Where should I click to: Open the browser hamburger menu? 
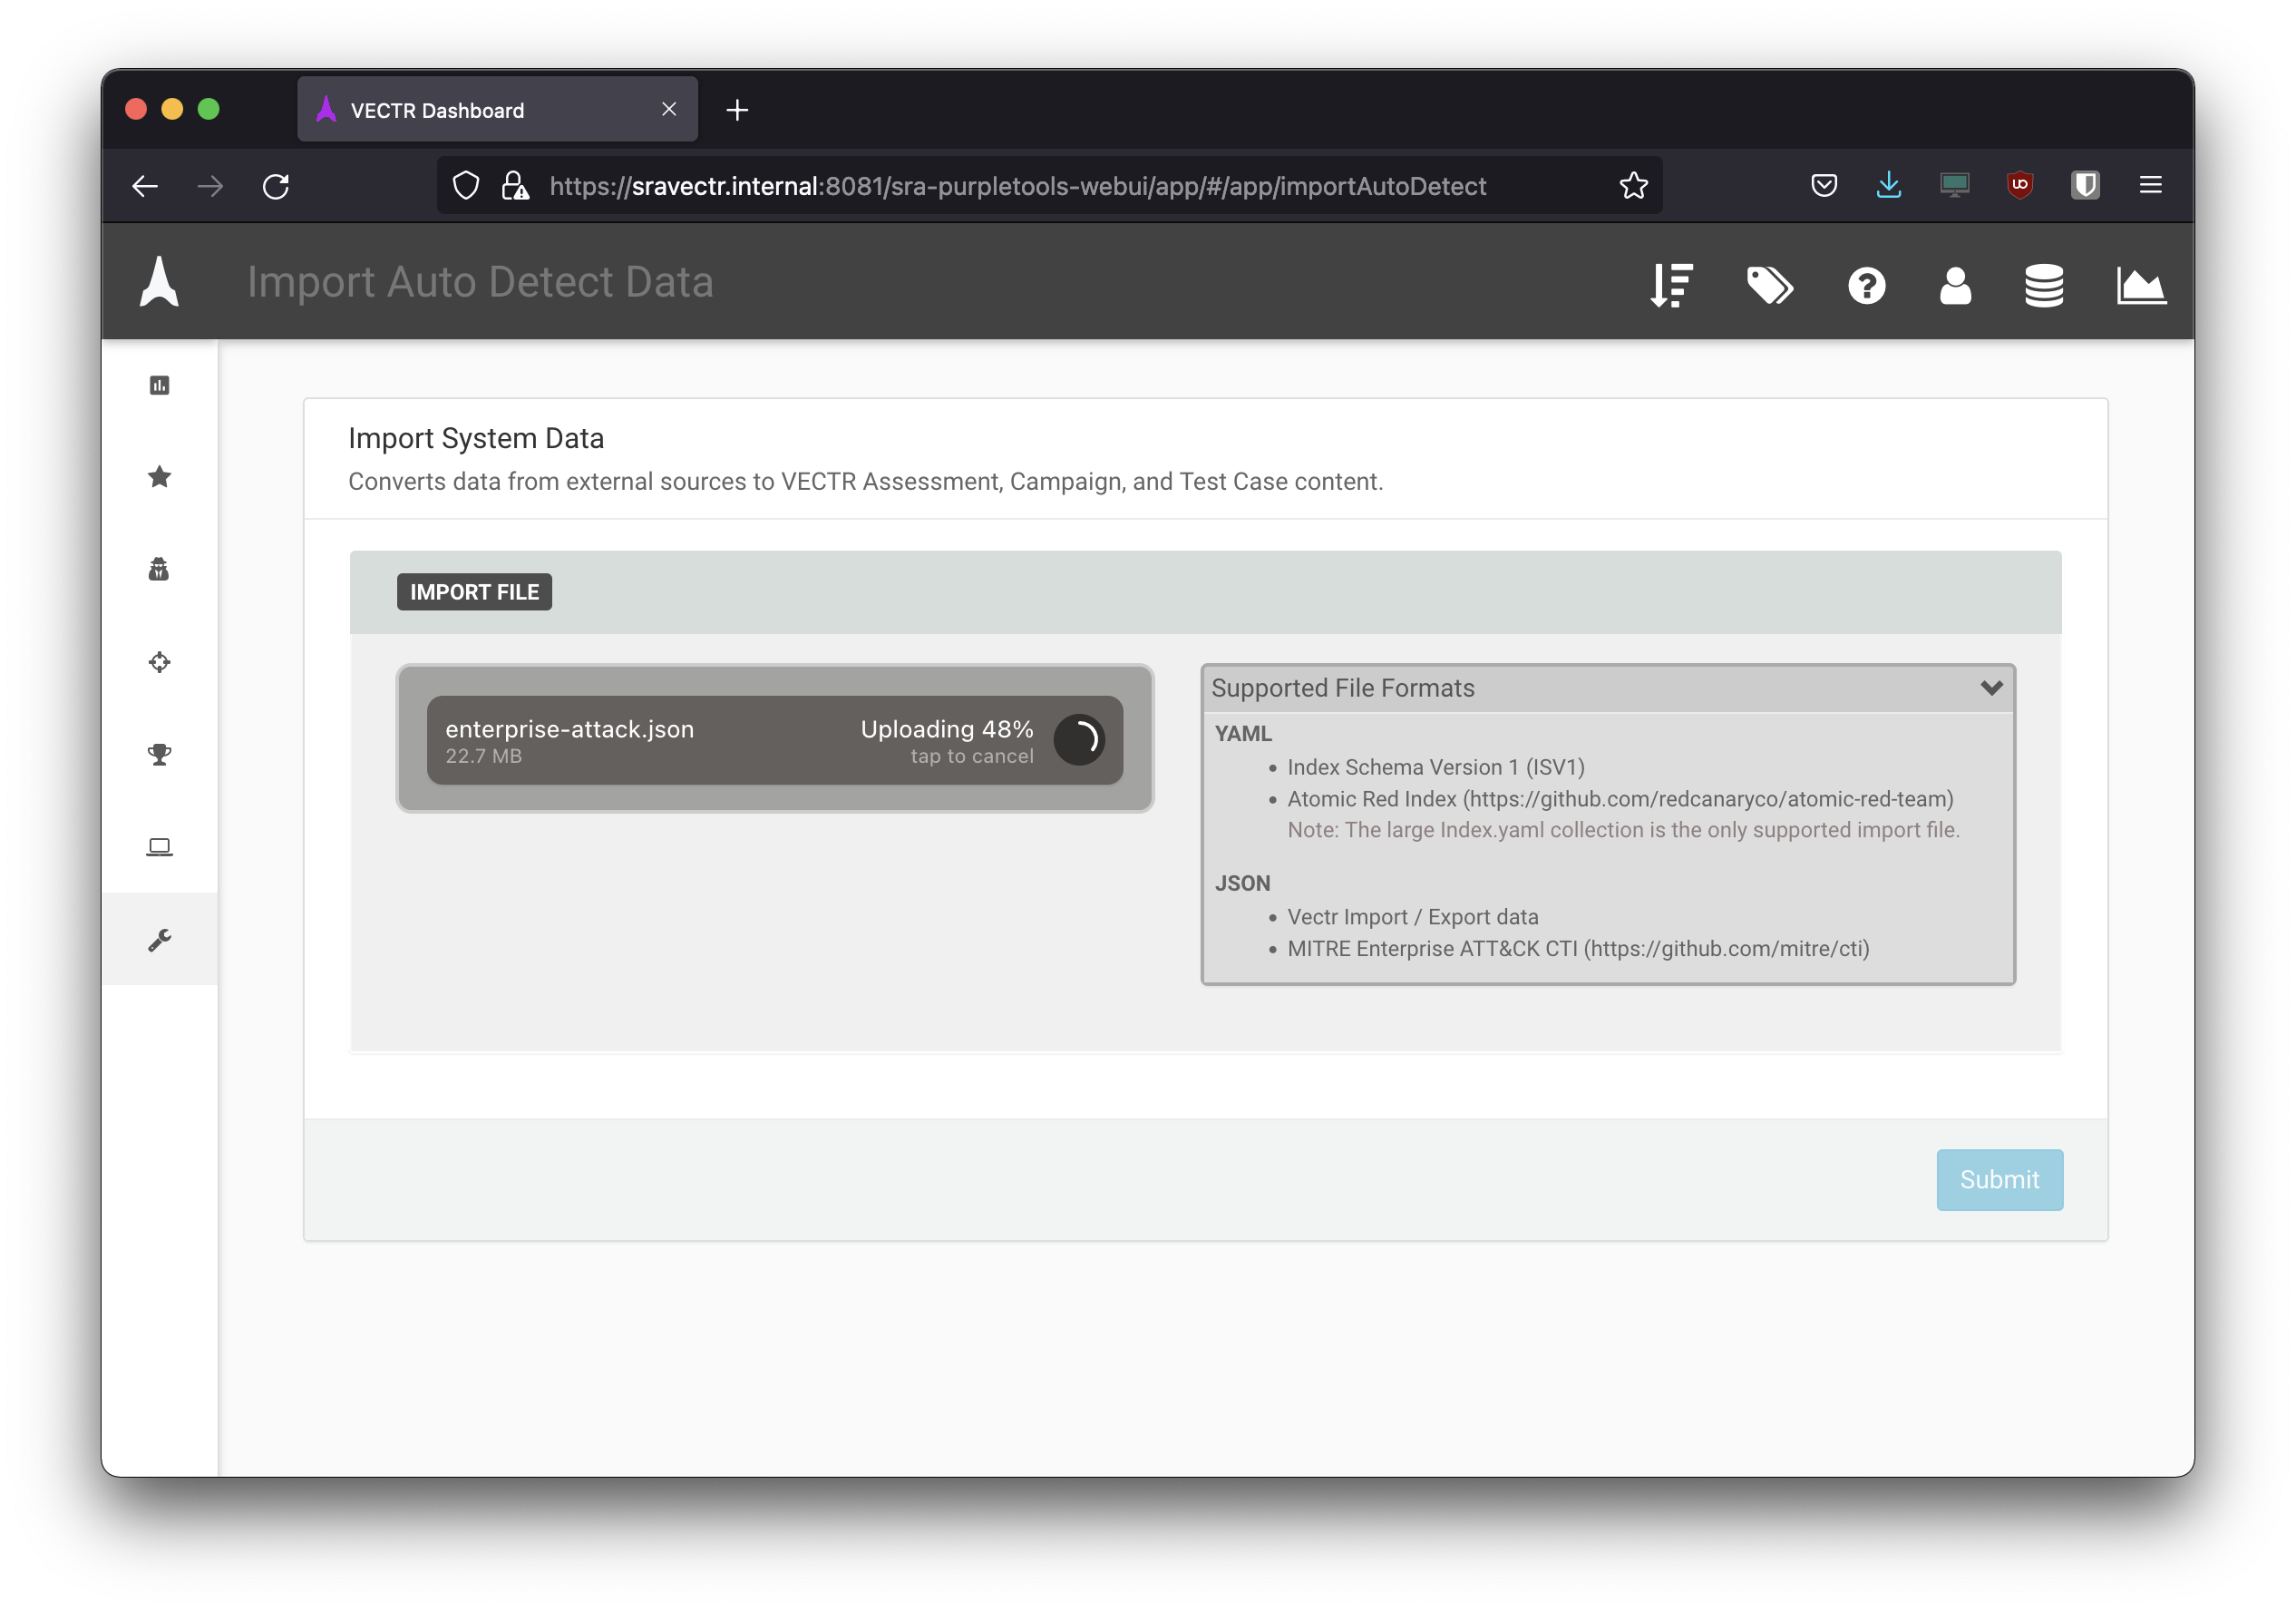2150,185
